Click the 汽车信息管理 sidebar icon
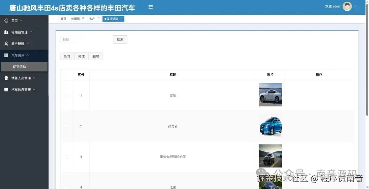This screenshot has height=189, width=369. coord(6,90)
